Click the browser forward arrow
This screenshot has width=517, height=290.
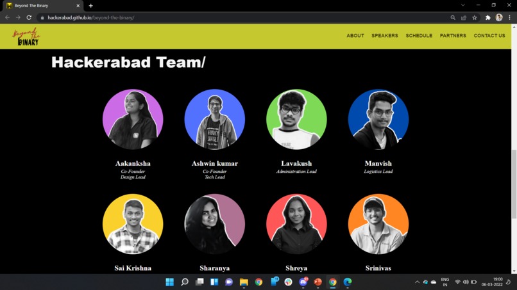pos(18,17)
